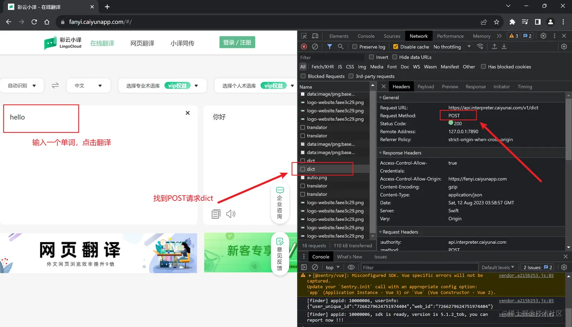Viewport: 572px width, 327px height.
Task: Open 意见反馈 floating button
Action: pyautogui.click(x=280, y=254)
